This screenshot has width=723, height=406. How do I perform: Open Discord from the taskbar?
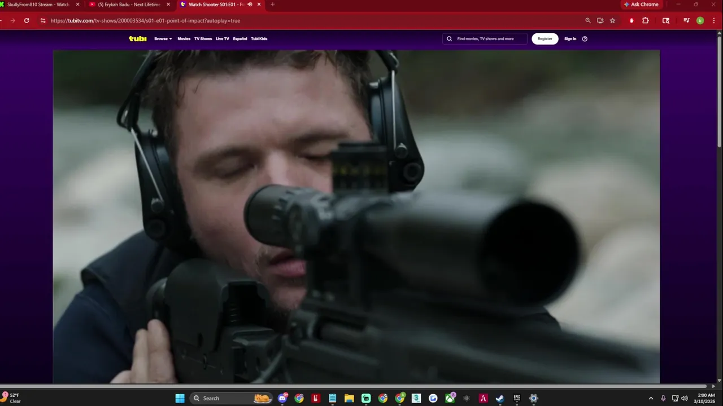282,398
